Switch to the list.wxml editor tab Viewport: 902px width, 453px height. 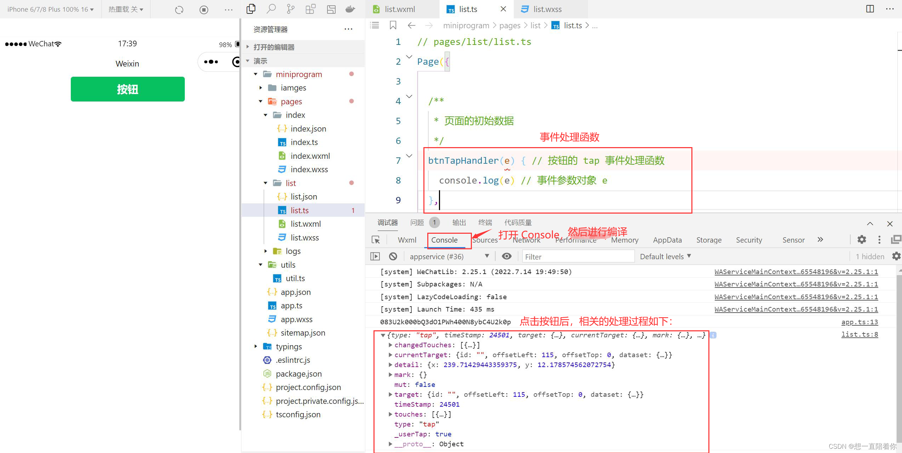coord(399,9)
